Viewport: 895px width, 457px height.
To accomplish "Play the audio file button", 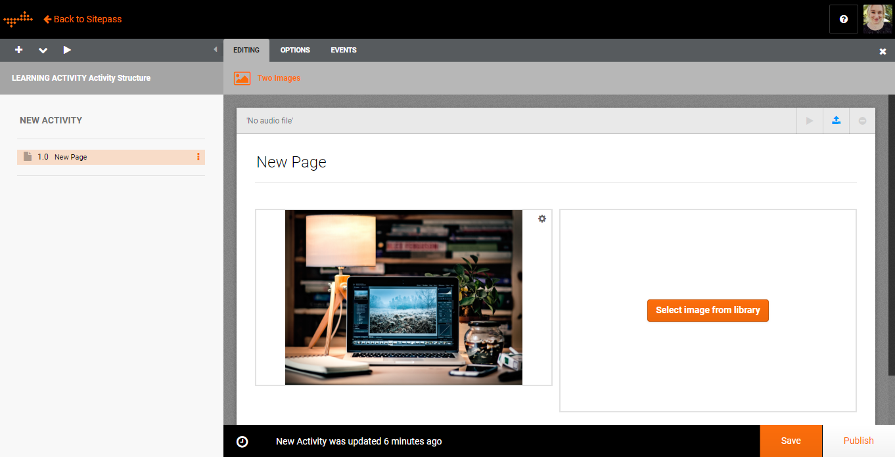I will click(810, 121).
